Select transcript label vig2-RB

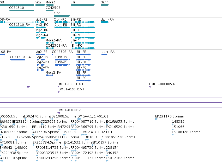click(41, 20)
